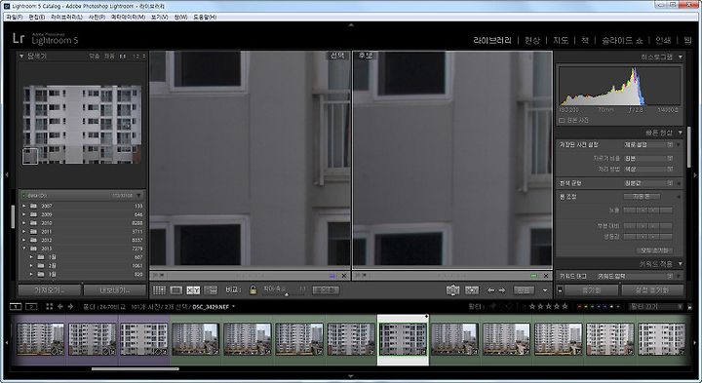Image resolution: width=702 pixels, height=383 pixels.
Task: Hide the left panel group arrow
Action: [x=6, y=174]
